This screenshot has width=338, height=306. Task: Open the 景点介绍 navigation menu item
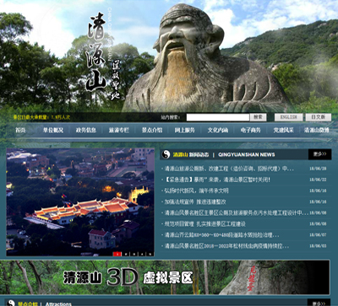pos(152,130)
